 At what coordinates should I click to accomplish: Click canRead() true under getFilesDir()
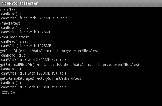[14, 55]
